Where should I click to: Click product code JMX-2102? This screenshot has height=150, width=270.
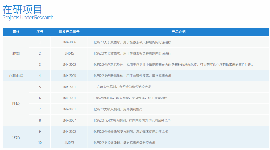69,132
